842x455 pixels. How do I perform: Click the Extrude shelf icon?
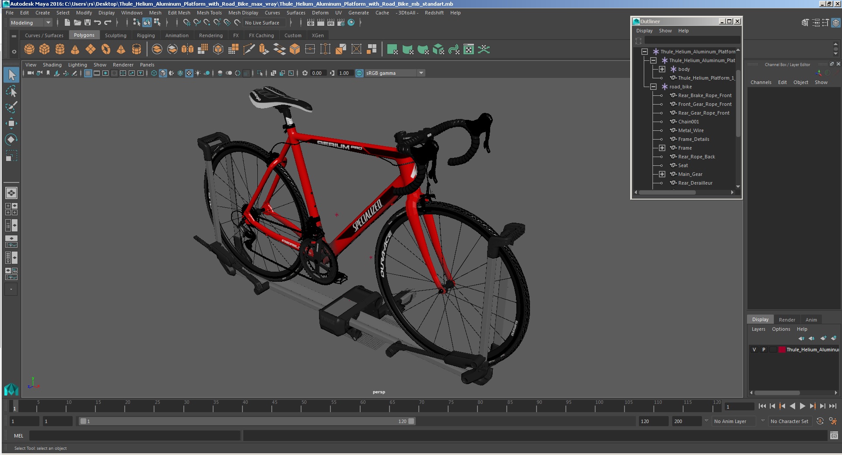[x=264, y=49]
